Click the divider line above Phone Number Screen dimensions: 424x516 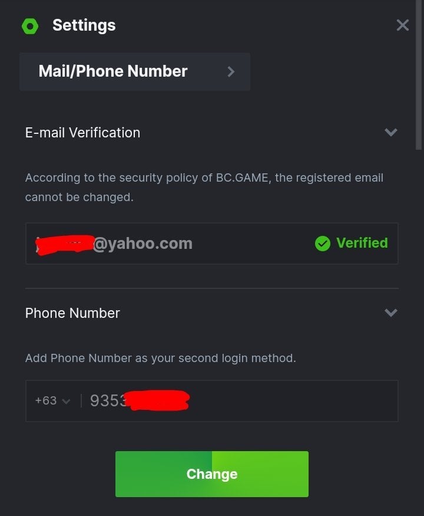[x=211, y=288]
